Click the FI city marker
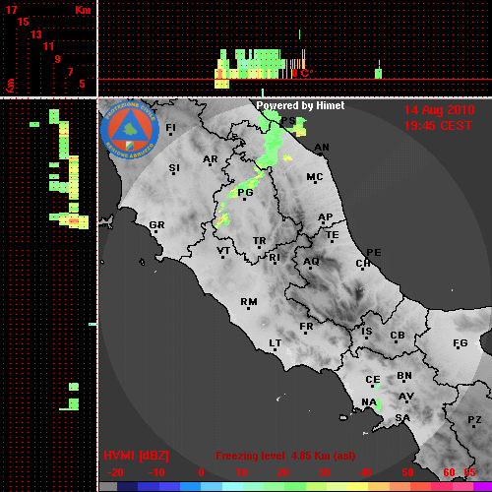 point(170,129)
